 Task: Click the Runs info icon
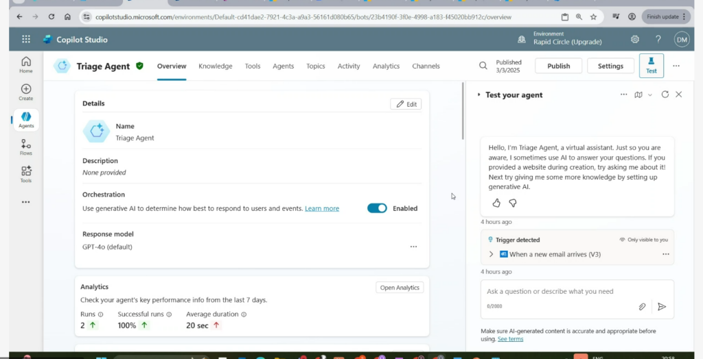click(100, 314)
